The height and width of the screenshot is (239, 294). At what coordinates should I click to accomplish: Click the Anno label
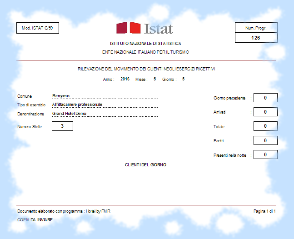[x=109, y=80]
